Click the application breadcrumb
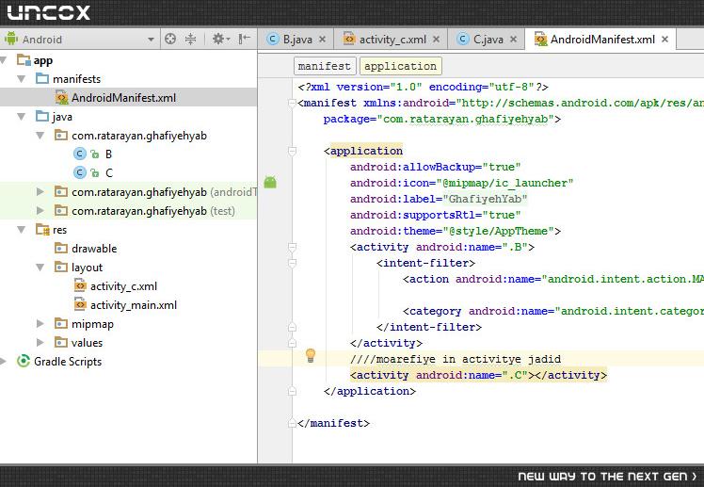Viewport: 704px width, 487px height. pyautogui.click(x=401, y=66)
